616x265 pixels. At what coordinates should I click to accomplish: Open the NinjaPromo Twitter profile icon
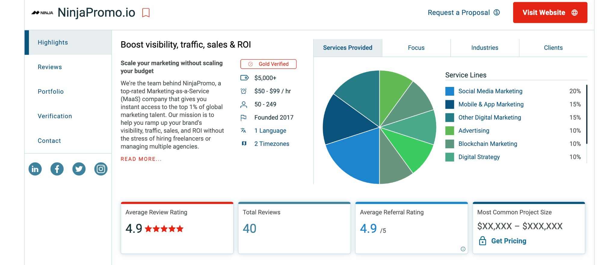click(x=79, y=169)
